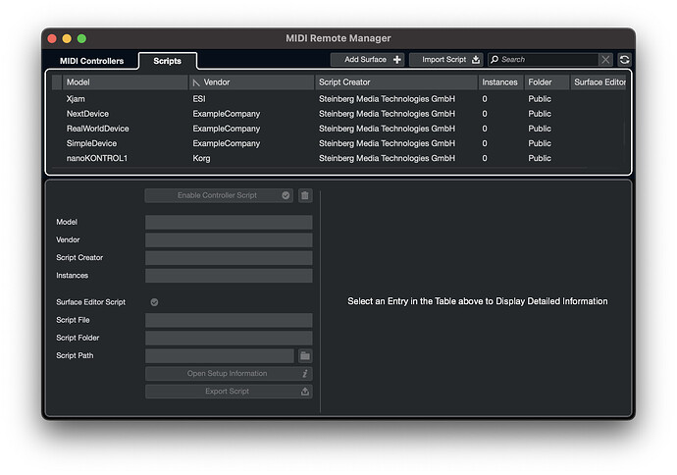Click the Folder column header
Screen dimensions: 677x475
tap(547, 82)
